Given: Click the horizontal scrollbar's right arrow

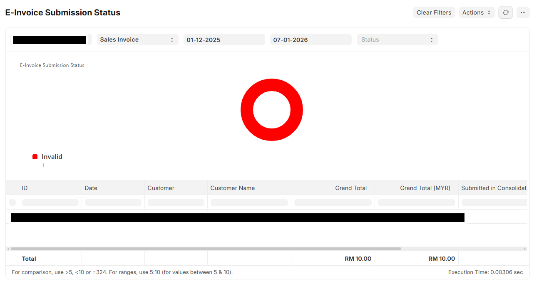Looking at the screenshot, I should tap(525, 249).
